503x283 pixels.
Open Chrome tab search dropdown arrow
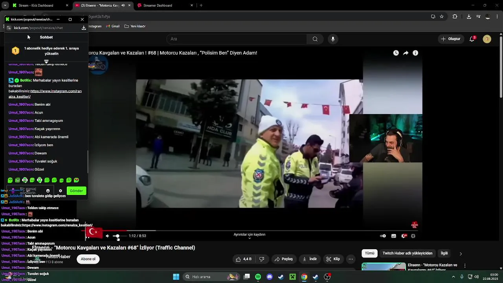tap(5, 6)
